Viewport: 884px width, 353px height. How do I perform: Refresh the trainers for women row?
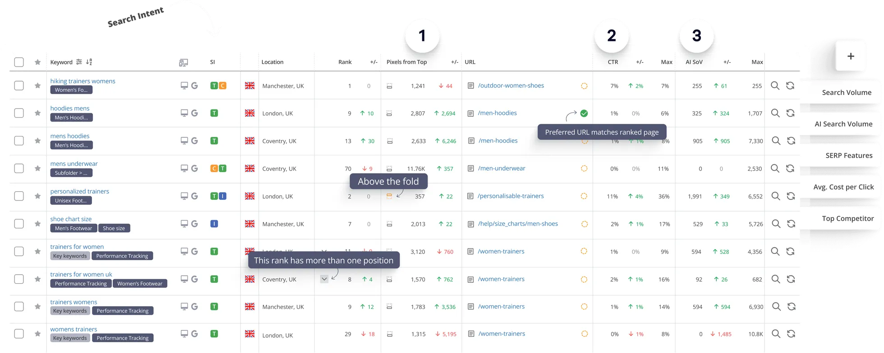tap(791, 251)
